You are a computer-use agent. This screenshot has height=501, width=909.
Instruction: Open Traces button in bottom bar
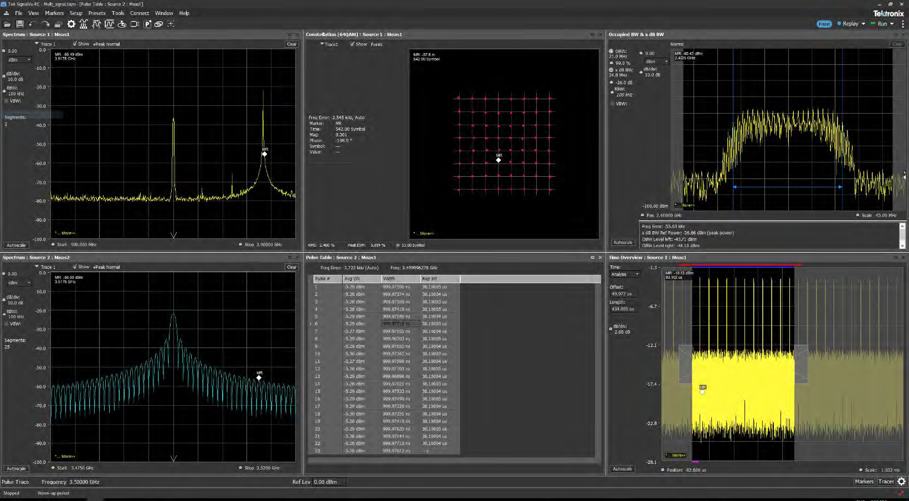886,482
